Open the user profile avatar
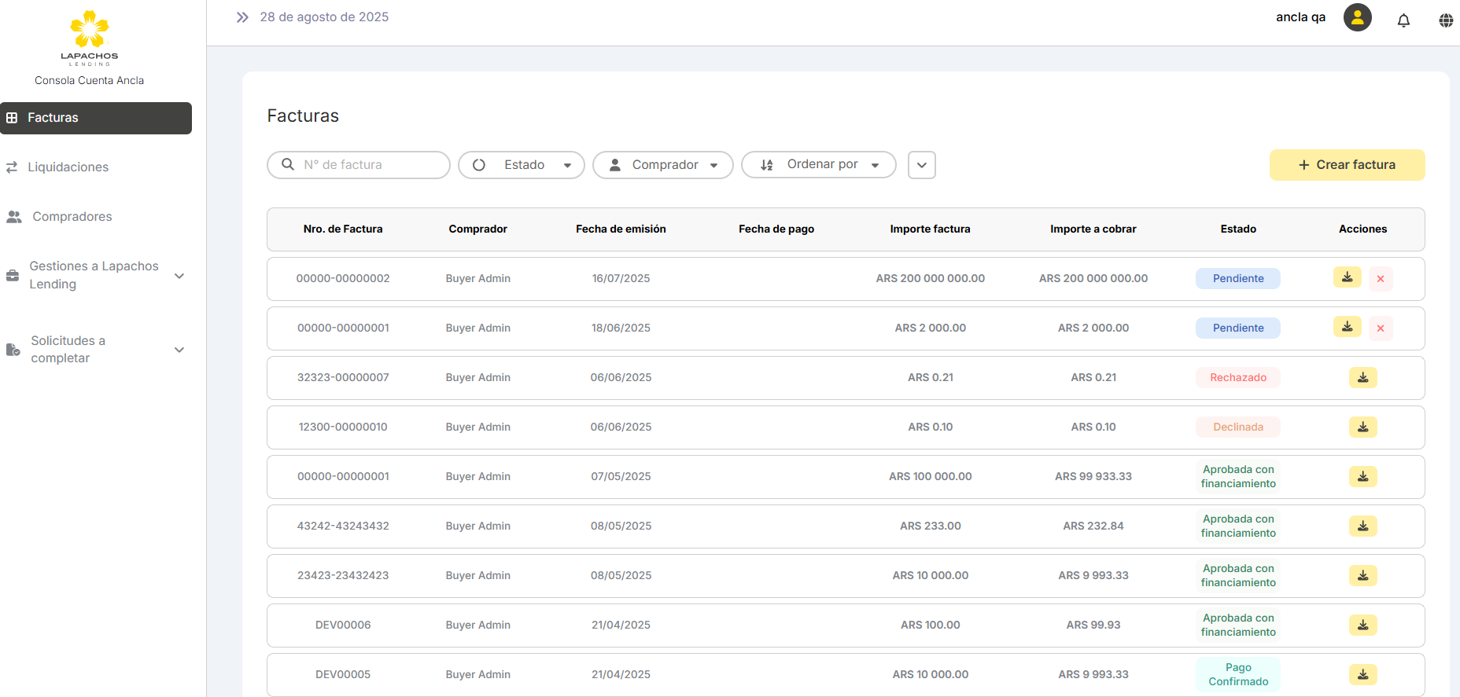The width and height of the screenshot is (1460, 697). pyautogui.click(x=1357, y=17)
